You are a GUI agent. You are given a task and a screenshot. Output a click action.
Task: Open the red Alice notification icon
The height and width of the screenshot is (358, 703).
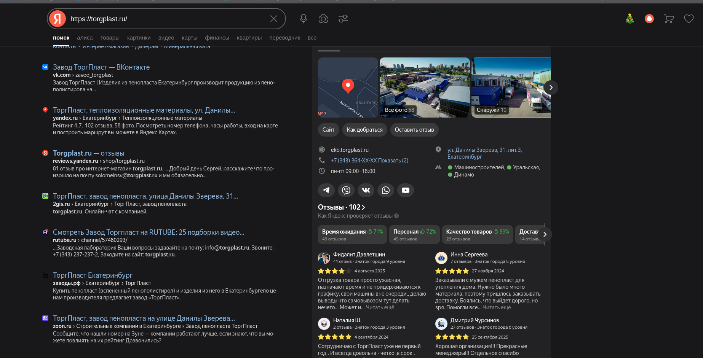(649, 19)
